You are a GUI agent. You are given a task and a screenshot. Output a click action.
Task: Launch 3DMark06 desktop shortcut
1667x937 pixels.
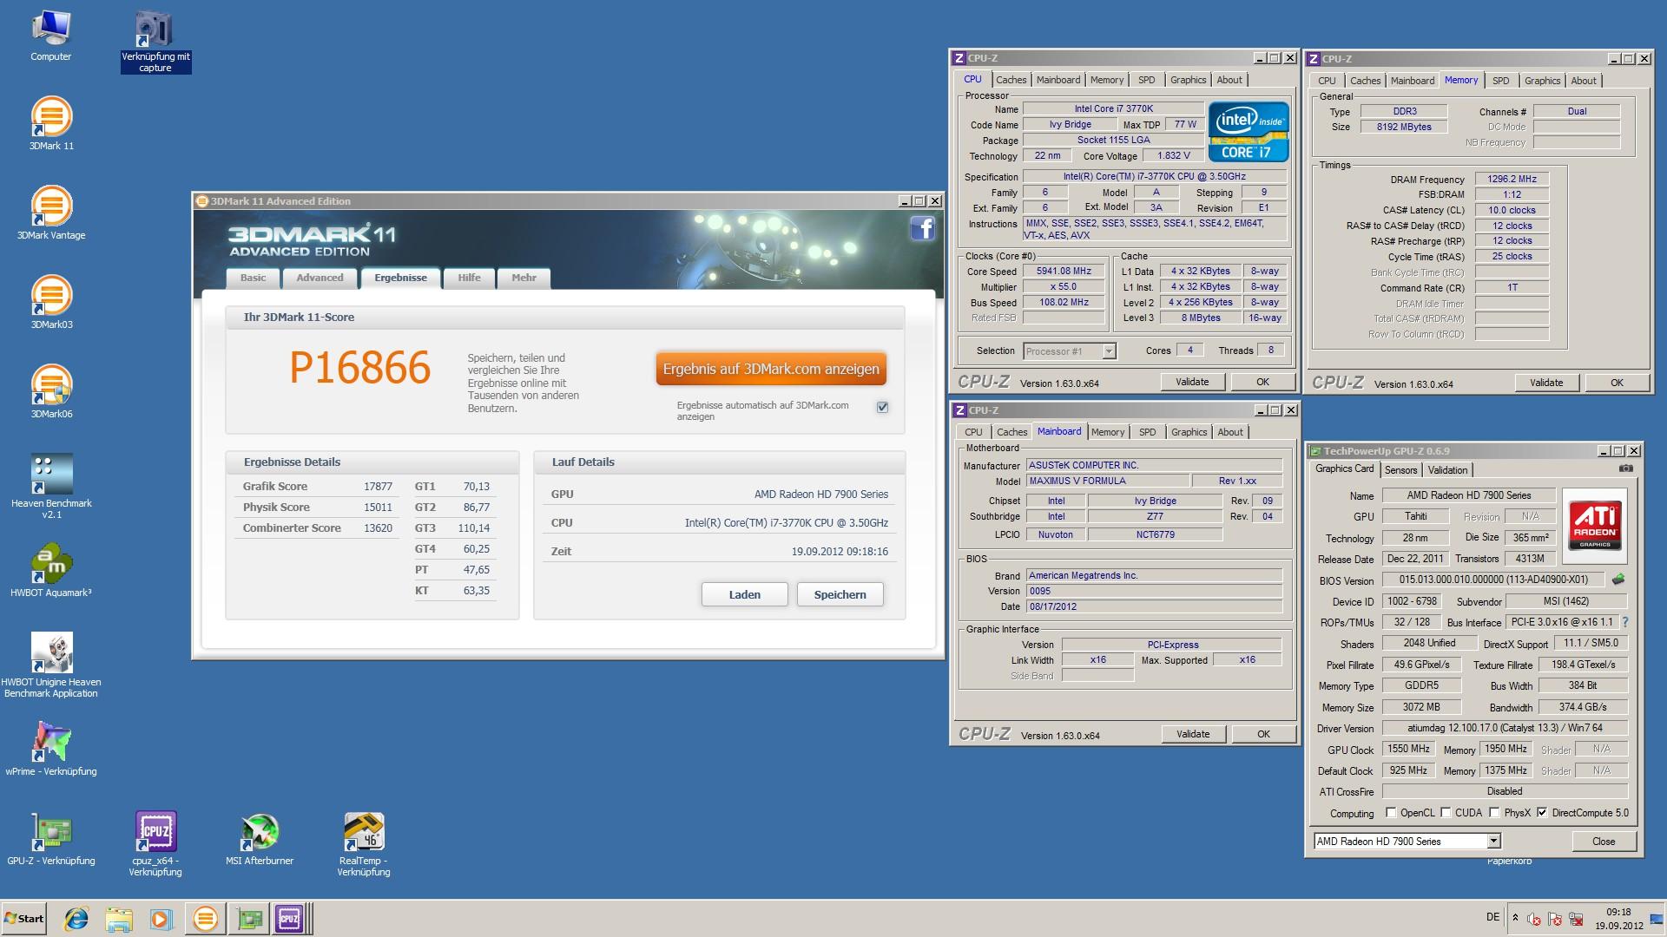pos(51,391)
